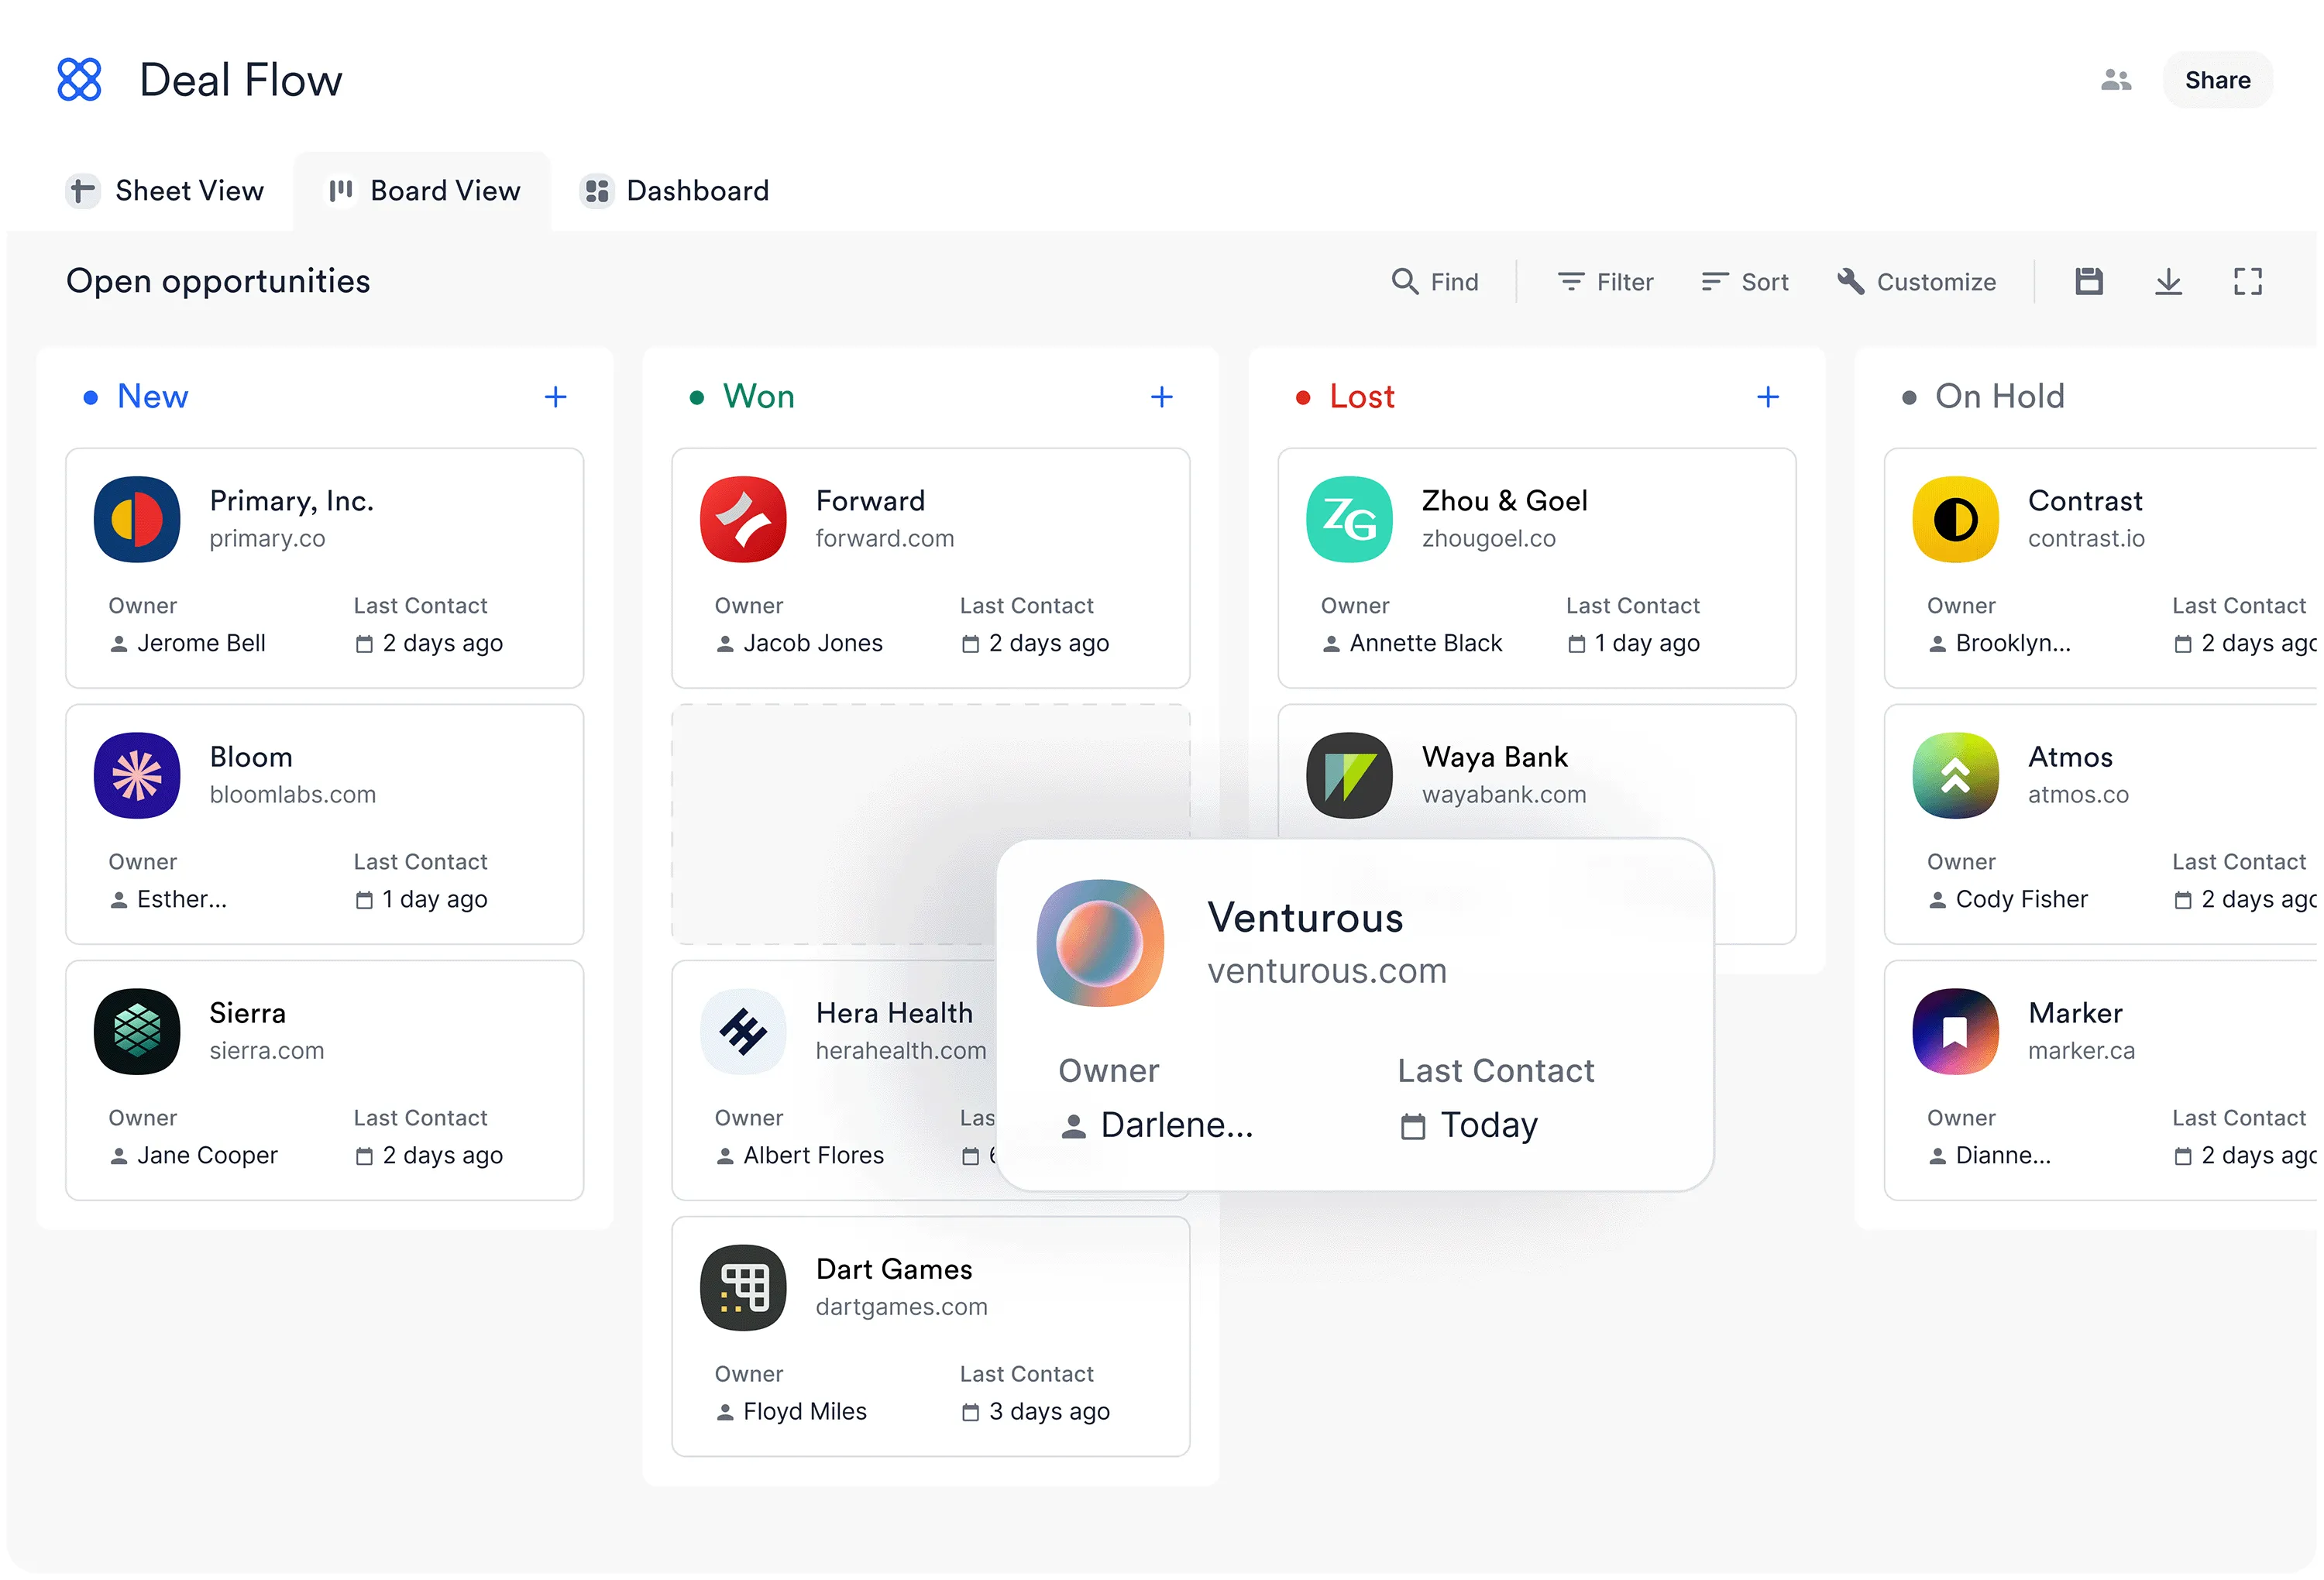Viewport: 2324px width, 1580px height.
Task: Open the Dart Games deal card
Action: pyautogui.click(x=930, y=1335)
